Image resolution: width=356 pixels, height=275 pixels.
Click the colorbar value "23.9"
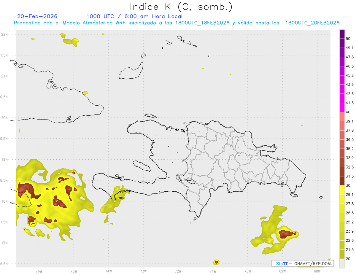click(x=350, y=231)
